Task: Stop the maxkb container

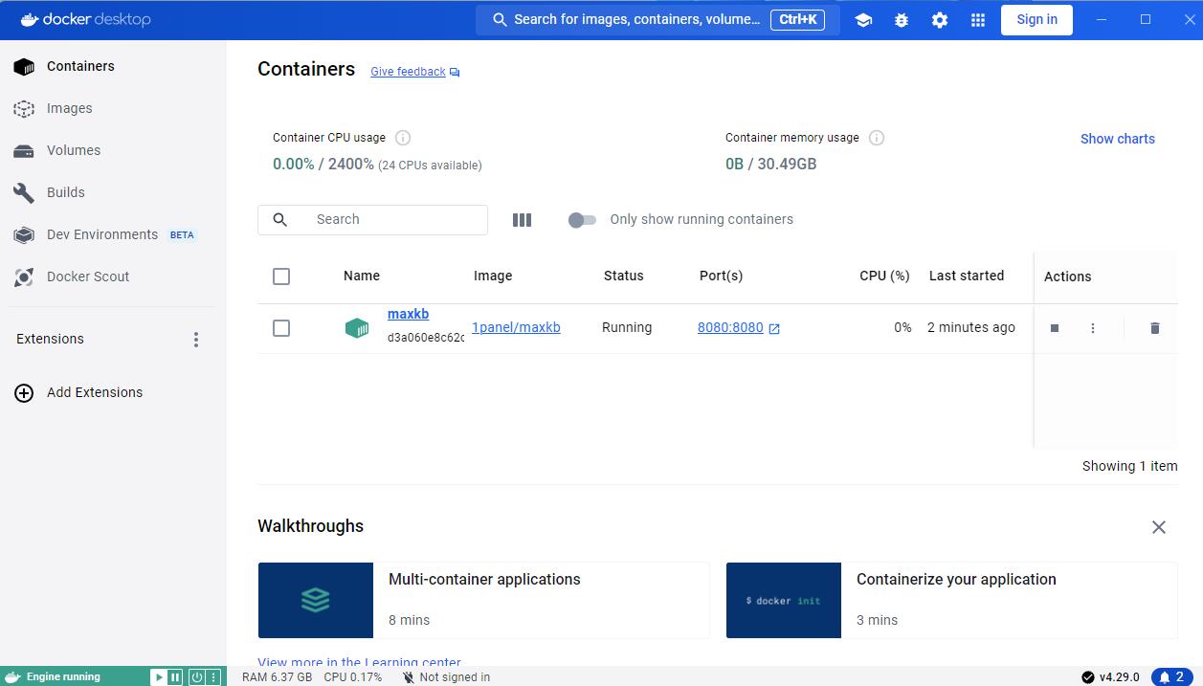Action: point(1055,328)
